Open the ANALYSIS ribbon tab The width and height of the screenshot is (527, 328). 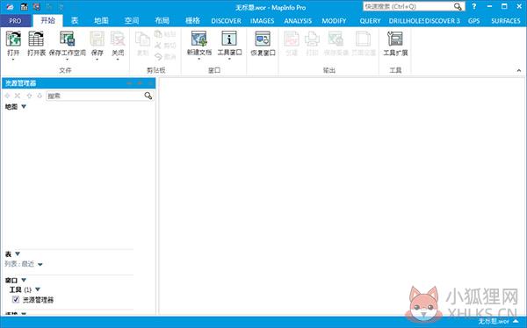click(298, 21)
